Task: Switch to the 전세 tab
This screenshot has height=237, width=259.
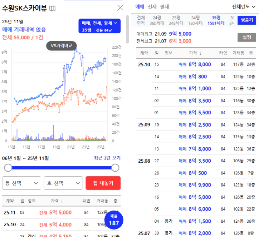Action: [152, 7]
